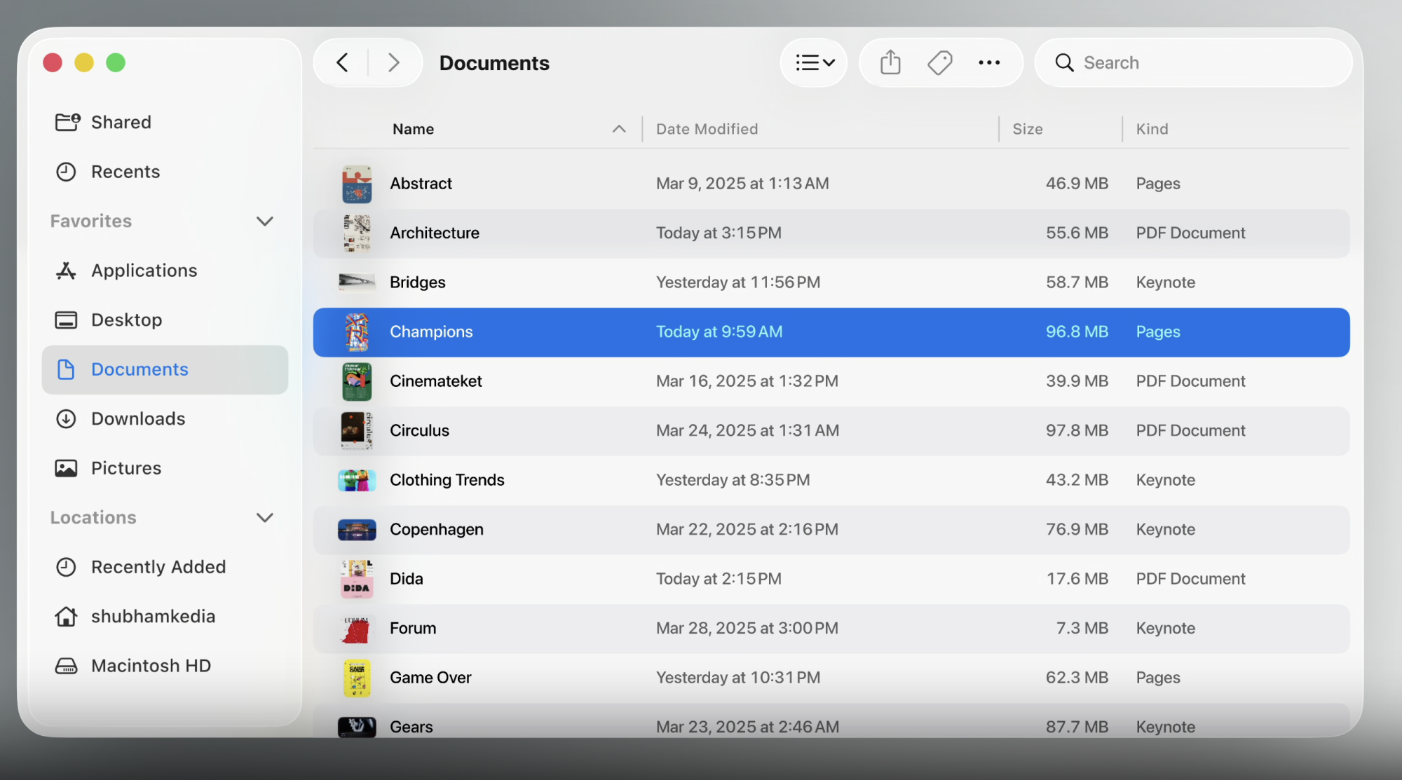The width and height of the screenshot is (1402, 780).
Task: Select the Recents sidebar item
Action: pyautogui.click(x=125, y=172)
